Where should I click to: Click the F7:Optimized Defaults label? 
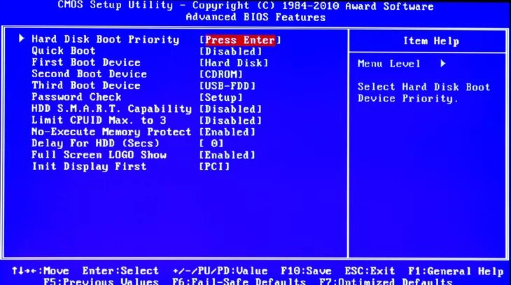pyautogui.click(x=386, y=281)
